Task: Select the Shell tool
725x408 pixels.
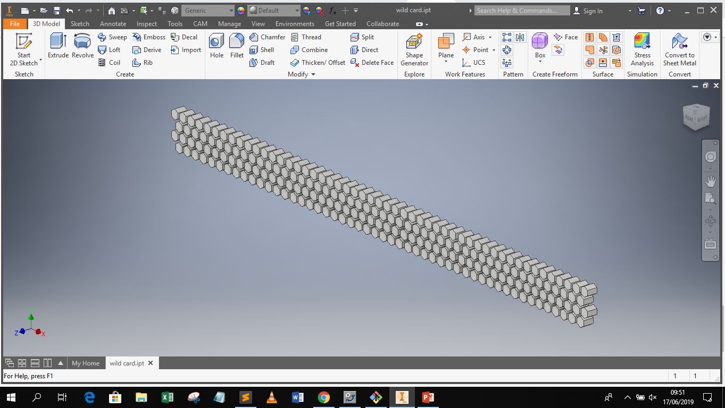Action: (262, 50)
